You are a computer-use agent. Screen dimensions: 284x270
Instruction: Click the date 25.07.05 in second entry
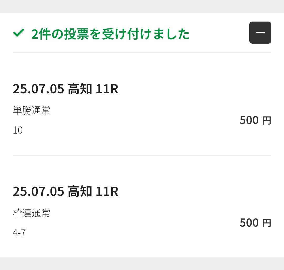pos(38,191)
